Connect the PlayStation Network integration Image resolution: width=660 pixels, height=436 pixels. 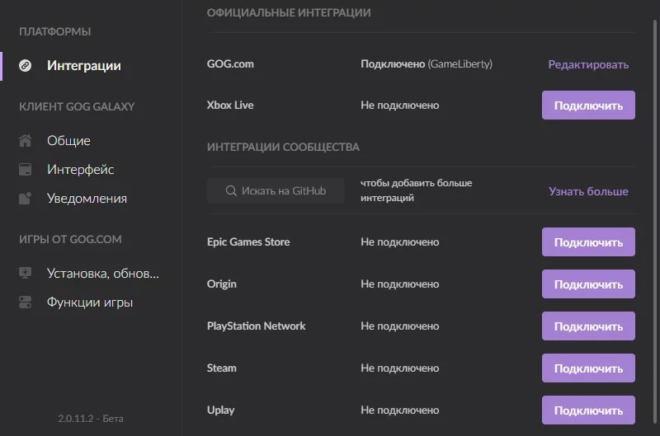pos(588,326)
